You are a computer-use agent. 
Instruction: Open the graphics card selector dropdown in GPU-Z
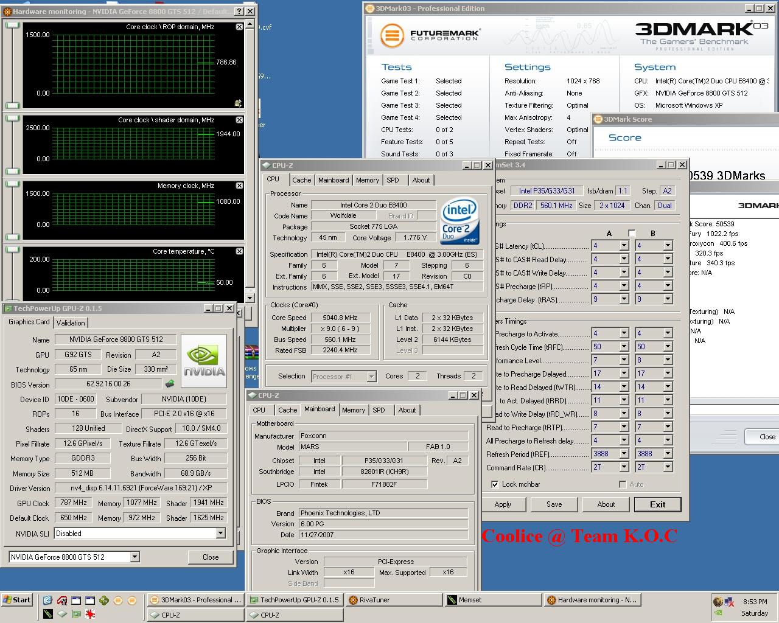pos(134,557)
